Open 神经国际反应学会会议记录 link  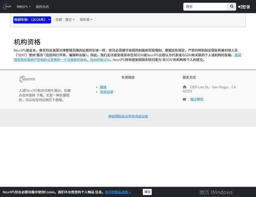(128, 116)
